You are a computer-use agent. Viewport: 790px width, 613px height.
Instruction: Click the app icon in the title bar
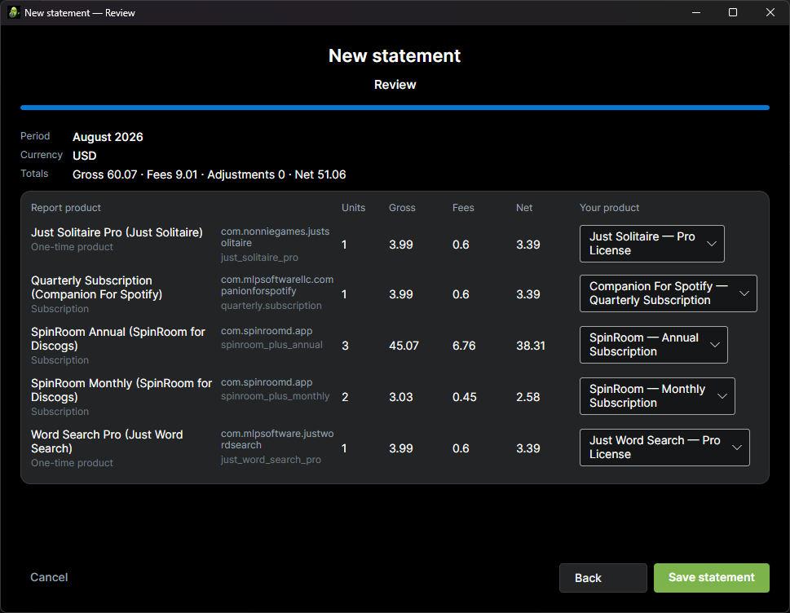click(14, 12)
